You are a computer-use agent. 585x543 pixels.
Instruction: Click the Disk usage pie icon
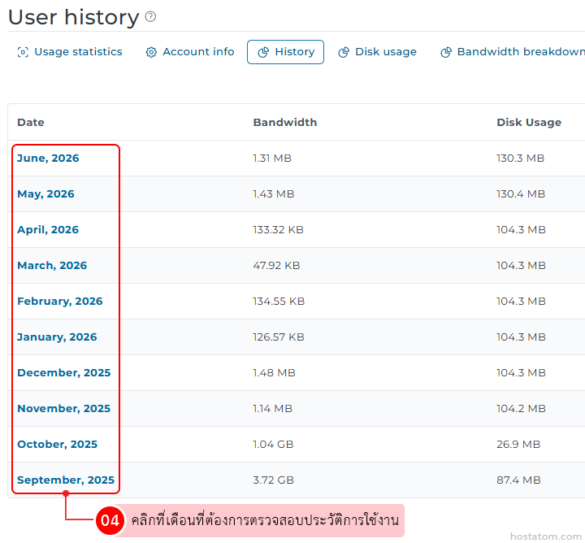tap(344, 52)
